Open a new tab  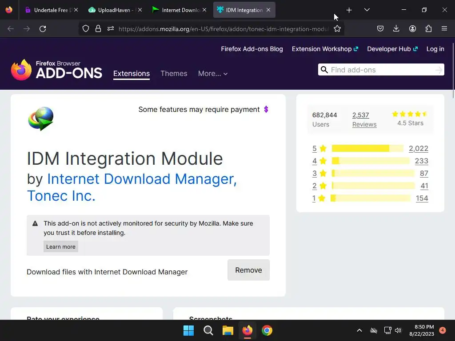click(349, 10)
